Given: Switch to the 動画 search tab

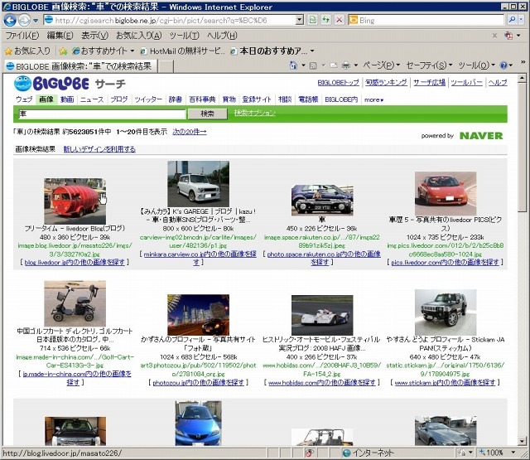Looking at the screenshot, I should coord(67,99).
